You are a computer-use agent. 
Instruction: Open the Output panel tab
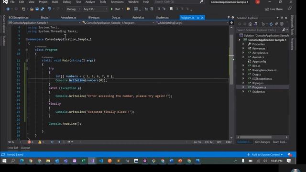(x=25, y=148)
